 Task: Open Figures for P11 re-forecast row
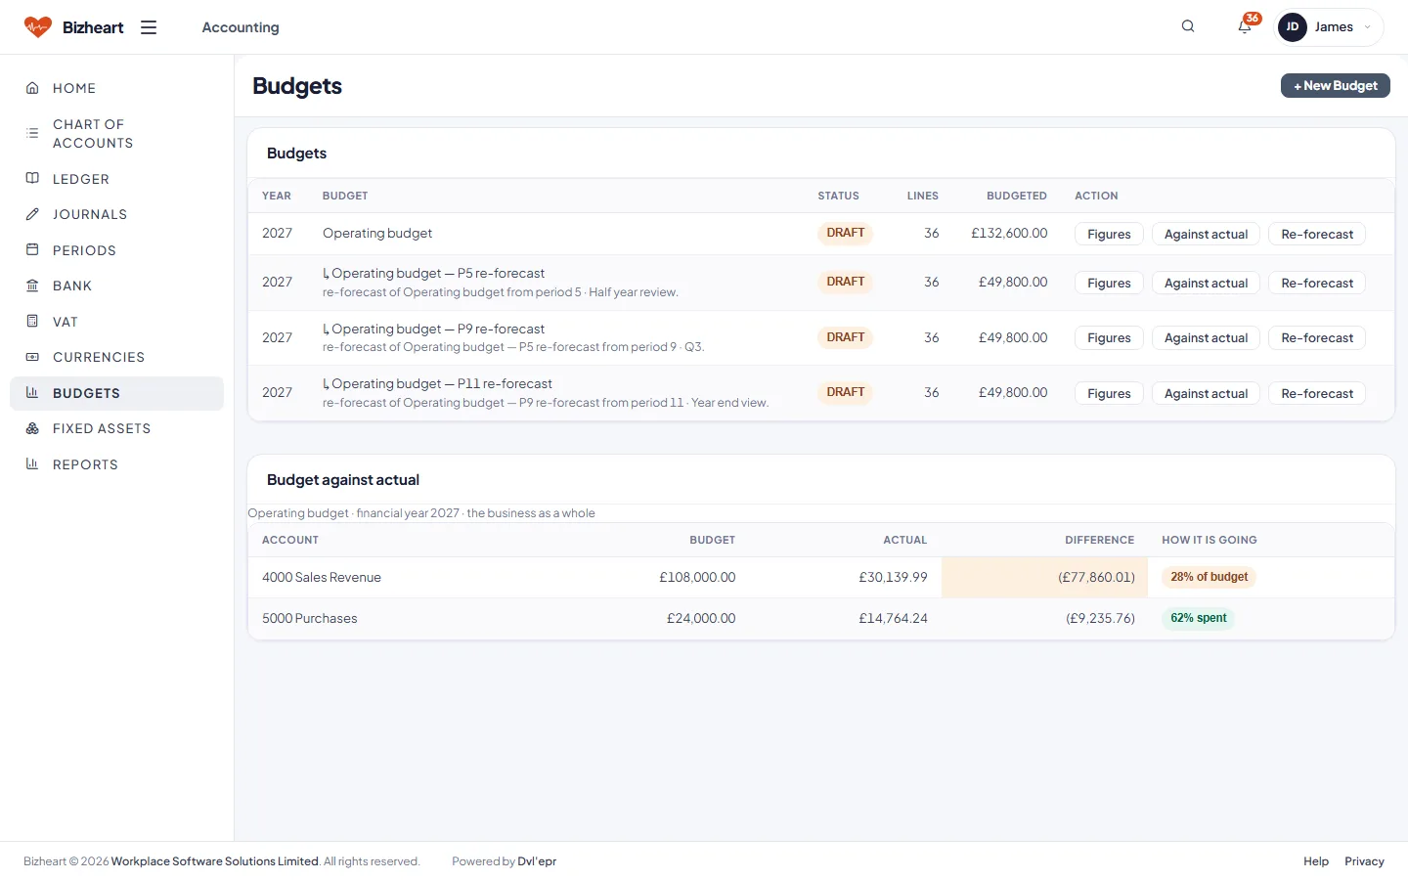click(x=1109, y=393)
